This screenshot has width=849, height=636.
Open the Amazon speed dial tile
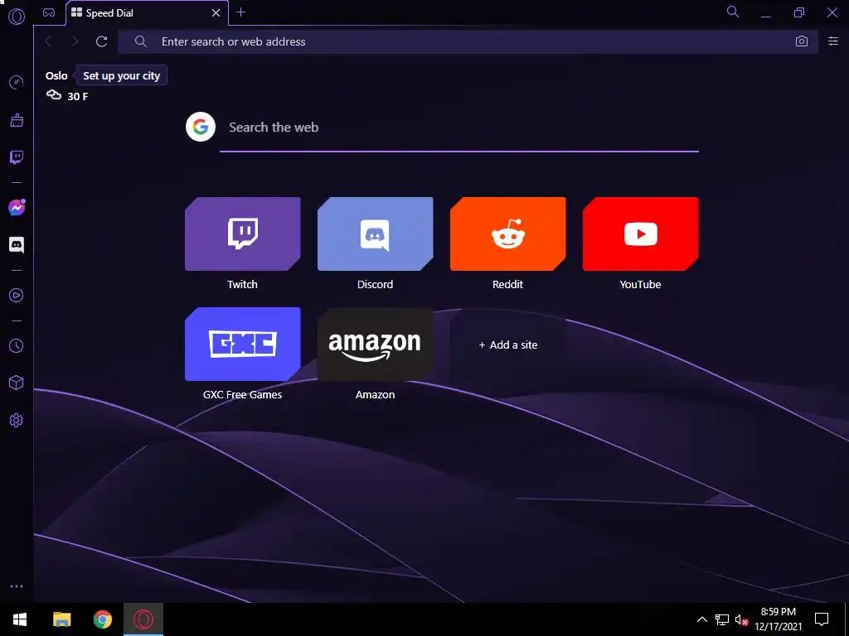376,344
